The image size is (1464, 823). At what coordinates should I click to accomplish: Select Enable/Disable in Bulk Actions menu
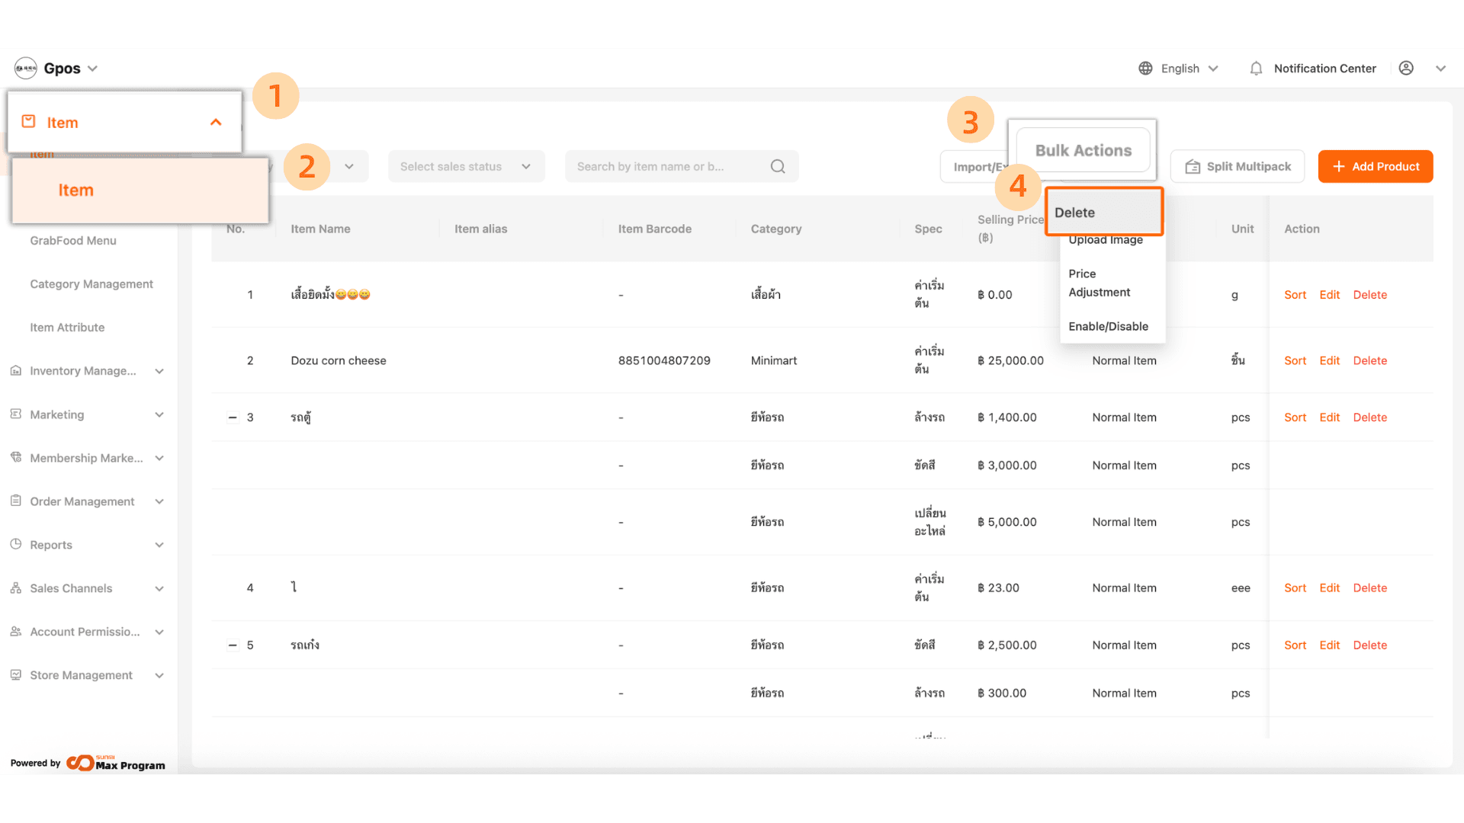[1108, 326]
